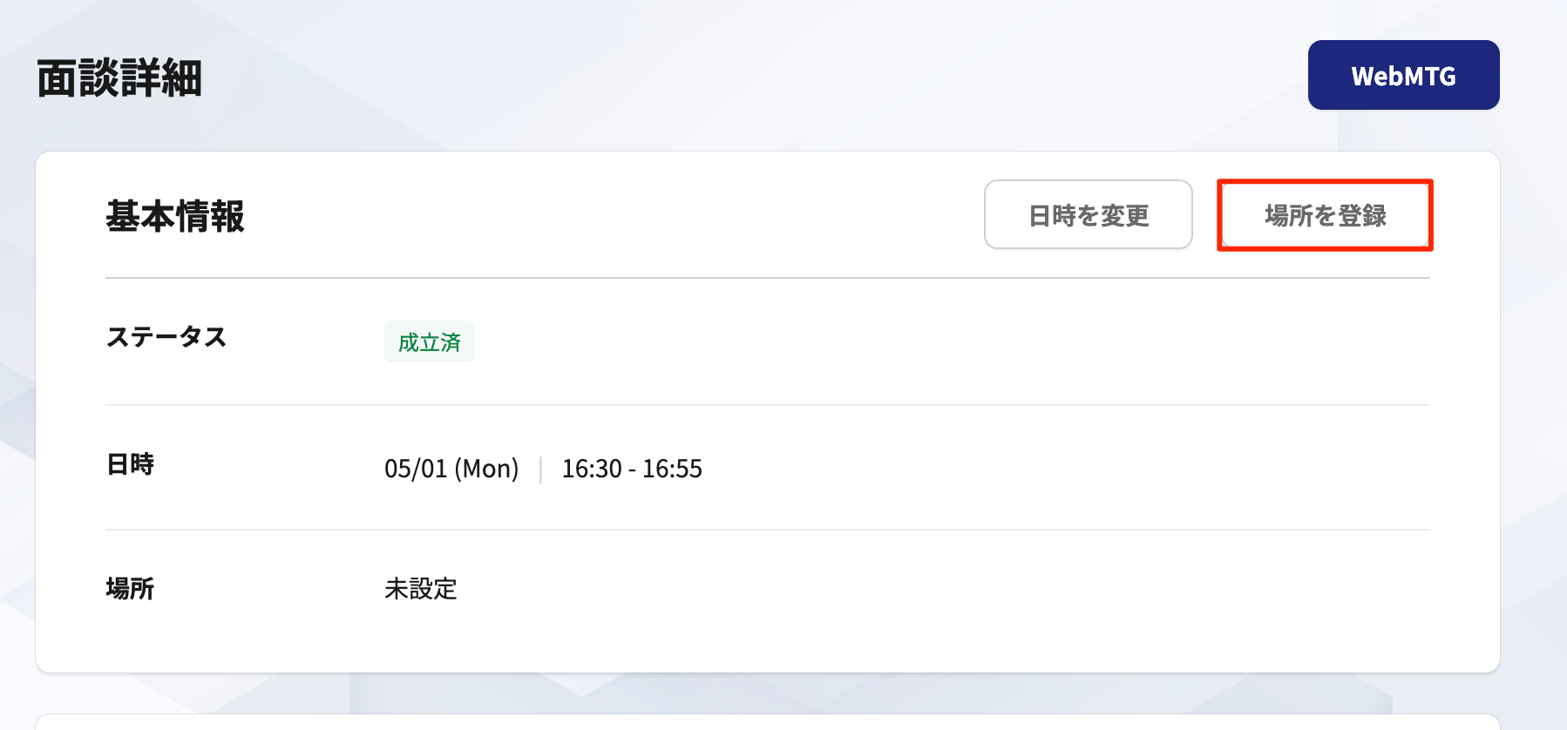This screenshot has width=1567, height=730.
Task: Select the ステータス field label
Action: [166, 337]
